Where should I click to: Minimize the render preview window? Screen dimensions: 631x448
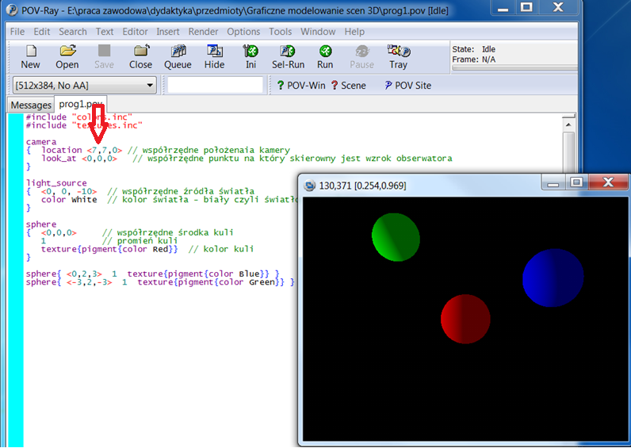tap(553, 183)
